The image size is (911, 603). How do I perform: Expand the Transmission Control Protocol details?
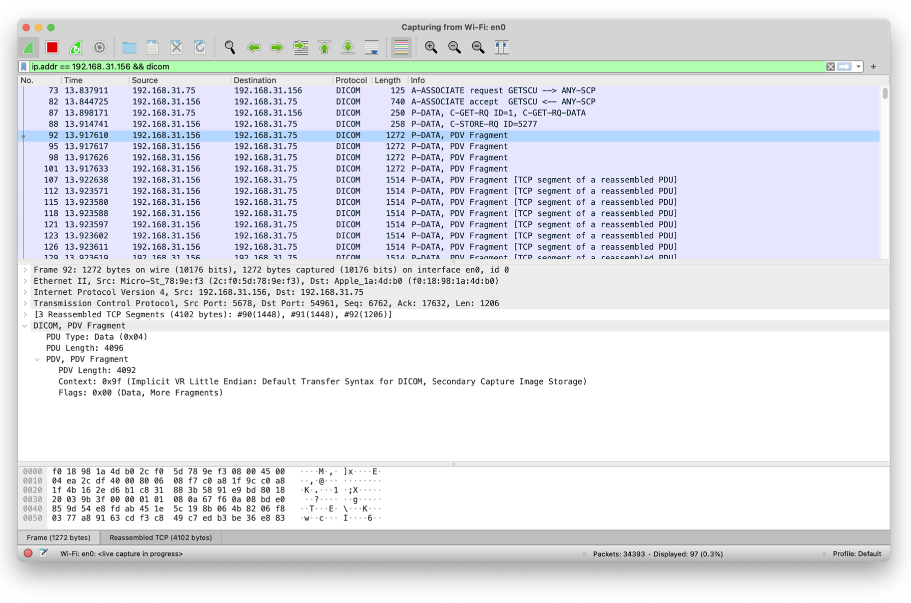[x=24, y=303]
